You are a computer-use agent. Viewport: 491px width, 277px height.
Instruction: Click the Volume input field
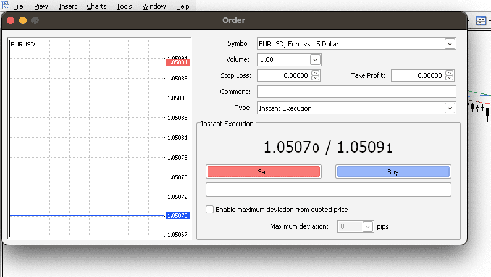tap(283, 60)
